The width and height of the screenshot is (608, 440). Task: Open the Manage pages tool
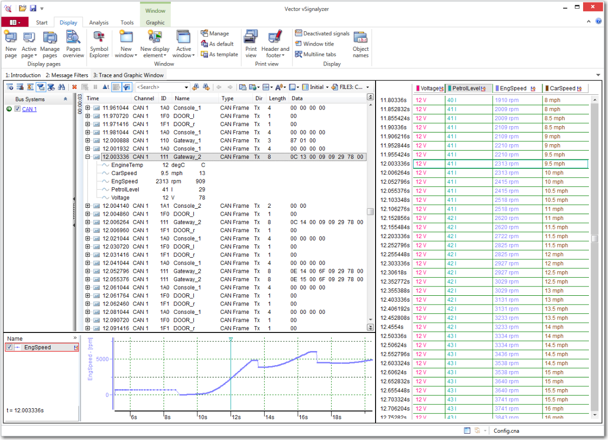(x=50, y=43)
